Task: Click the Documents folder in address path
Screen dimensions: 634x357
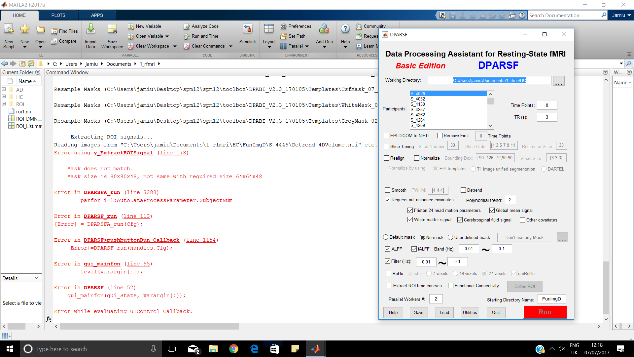Action: point(119,64)
